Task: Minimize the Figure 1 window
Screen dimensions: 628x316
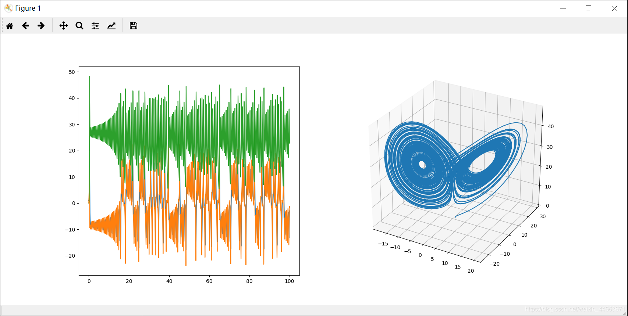Action: pyautogui.click(x=563, y=8)
